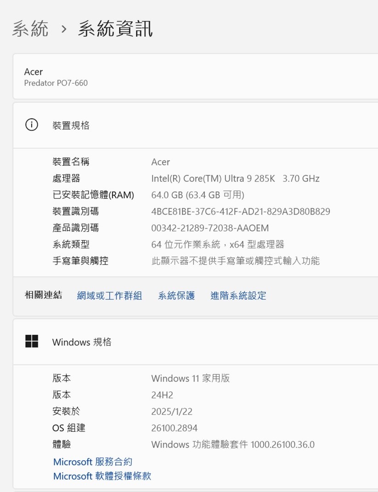The width and height of the screenshot is (378, 492).
Task: Open the 網域或工作群組 link
Action: pos(109,295)
